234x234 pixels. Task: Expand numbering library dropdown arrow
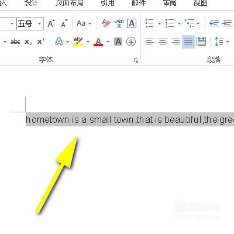click(179, 24)
